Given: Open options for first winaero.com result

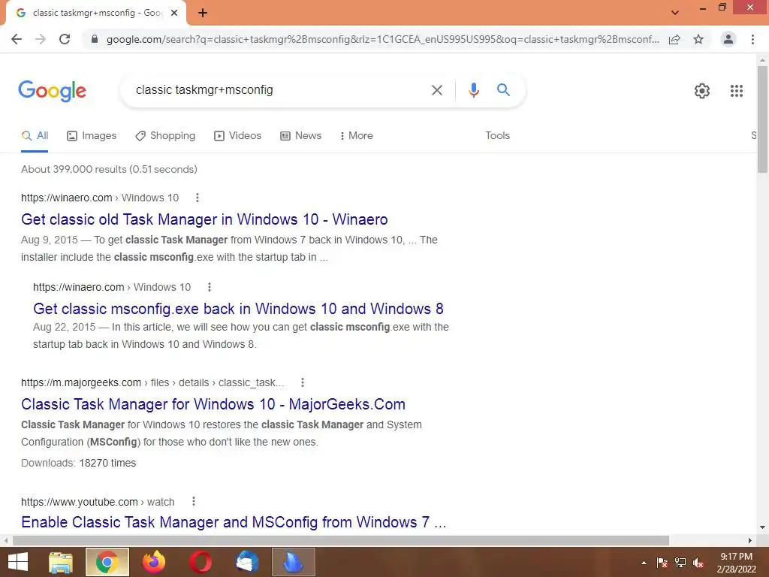Looking at the screenshot, I should pyautogui.click(x=198, y=198).
